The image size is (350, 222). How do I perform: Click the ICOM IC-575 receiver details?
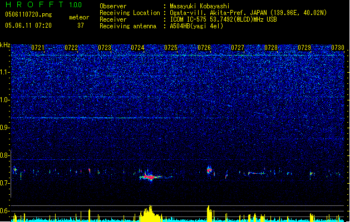(223, 19)
